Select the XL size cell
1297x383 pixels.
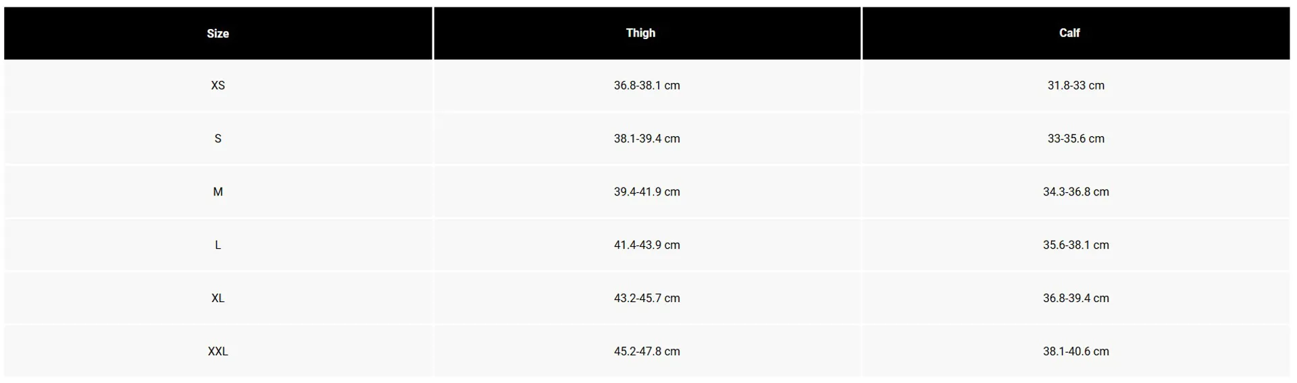pyautogui.click(x=218, y=299)
